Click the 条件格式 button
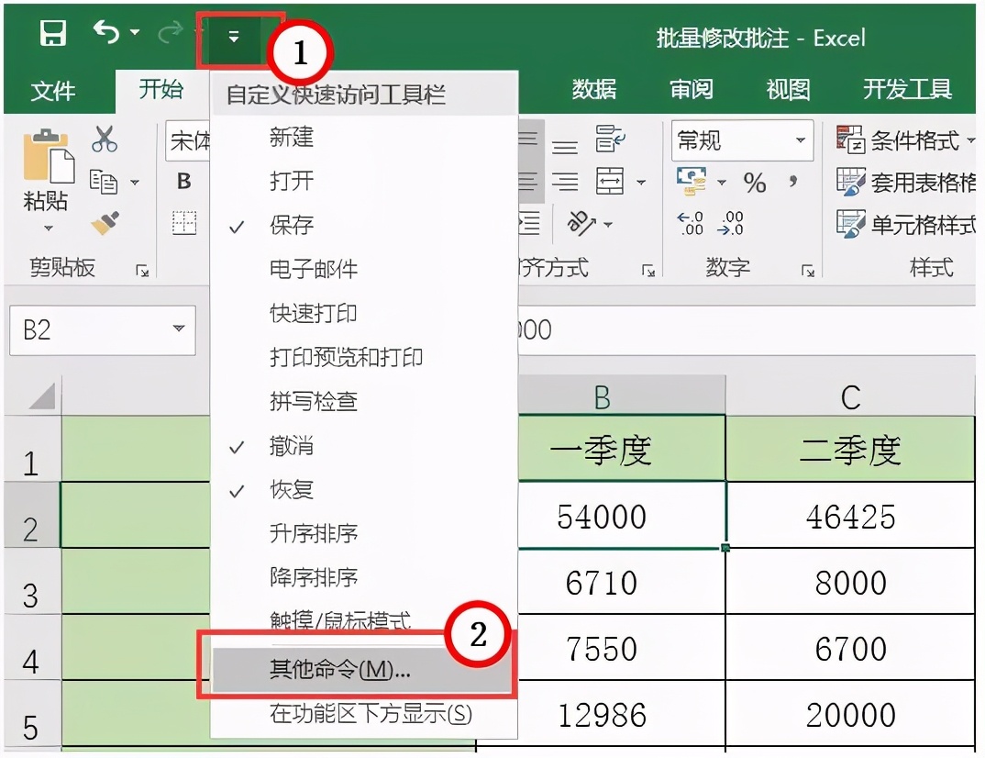985x758 pixels. (x=905, y=140)
